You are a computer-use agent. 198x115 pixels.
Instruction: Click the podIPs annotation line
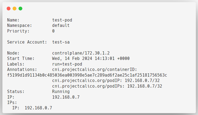pos(107,86)
